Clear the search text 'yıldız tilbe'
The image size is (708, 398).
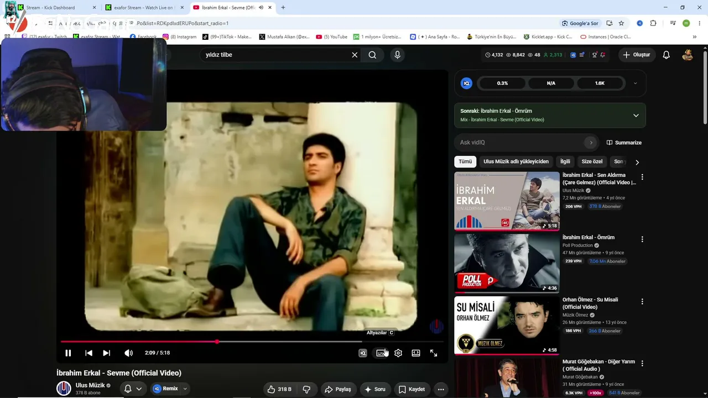(355, 55)
